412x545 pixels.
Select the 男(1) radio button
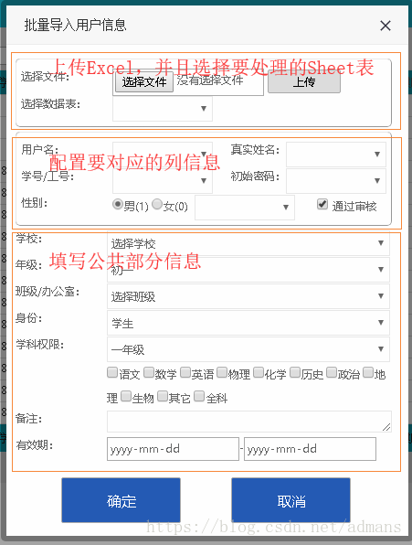118,204
